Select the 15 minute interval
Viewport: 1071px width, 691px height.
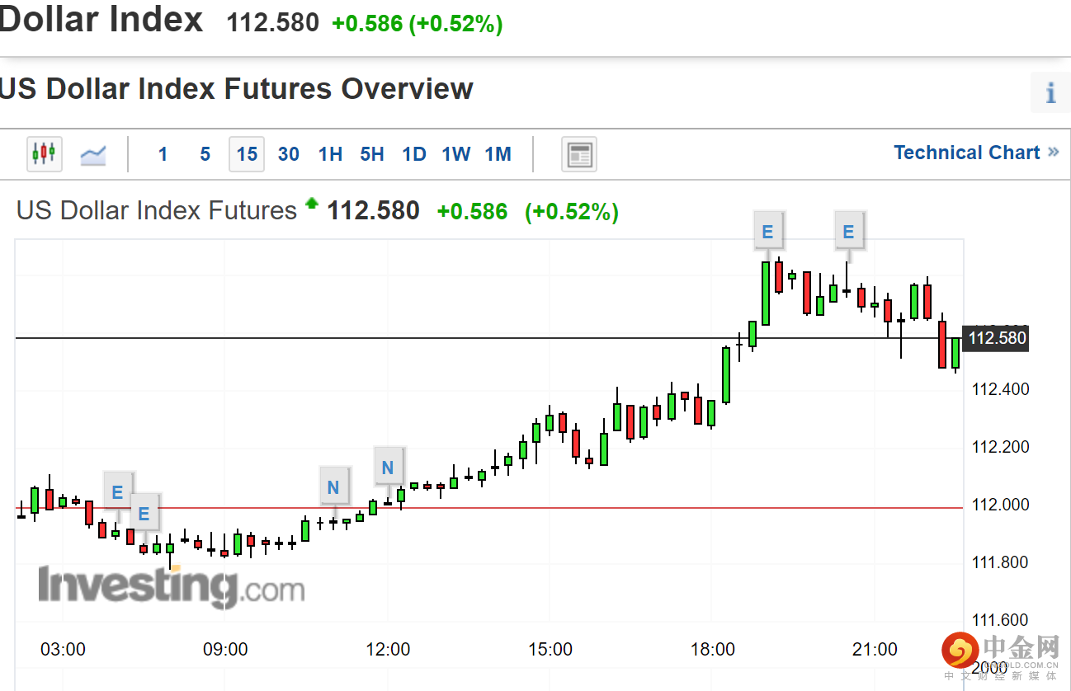coord(247,154)
